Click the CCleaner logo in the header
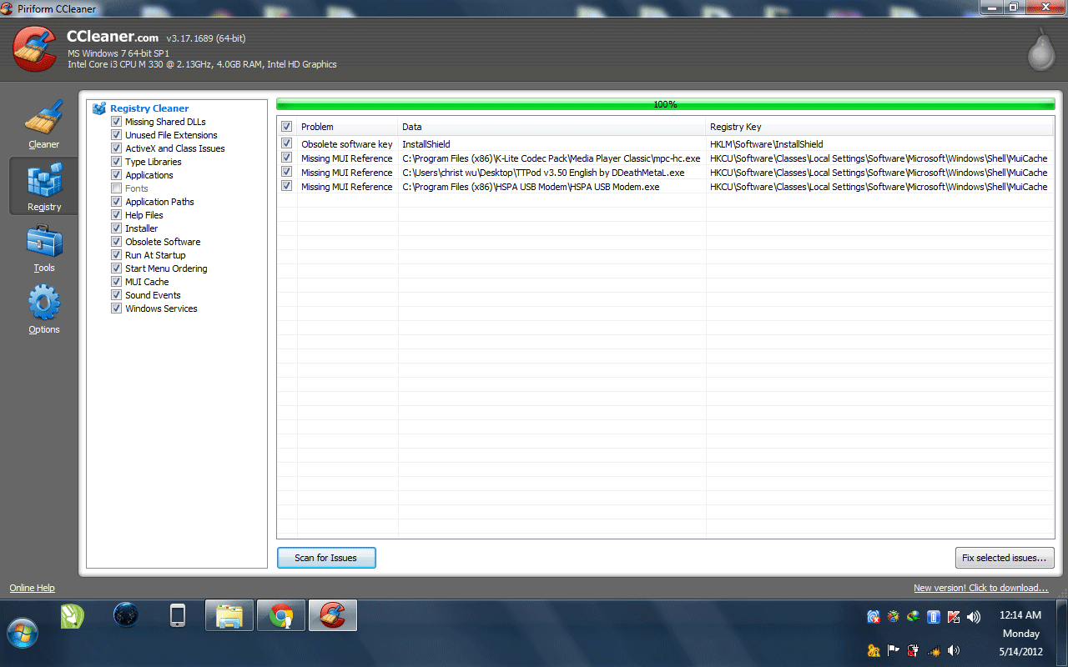This screenshot has width=1068, height=667. pos(35,49)
